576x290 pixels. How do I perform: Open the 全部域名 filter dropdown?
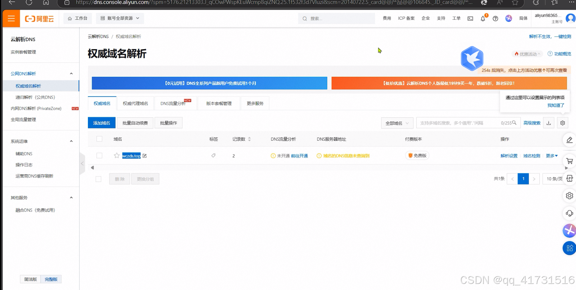[x=397, y=123]
